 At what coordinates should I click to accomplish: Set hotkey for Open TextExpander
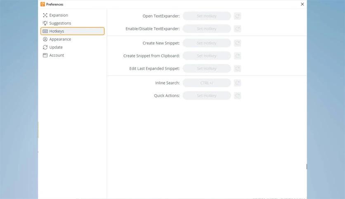click(x=206, y=16)
